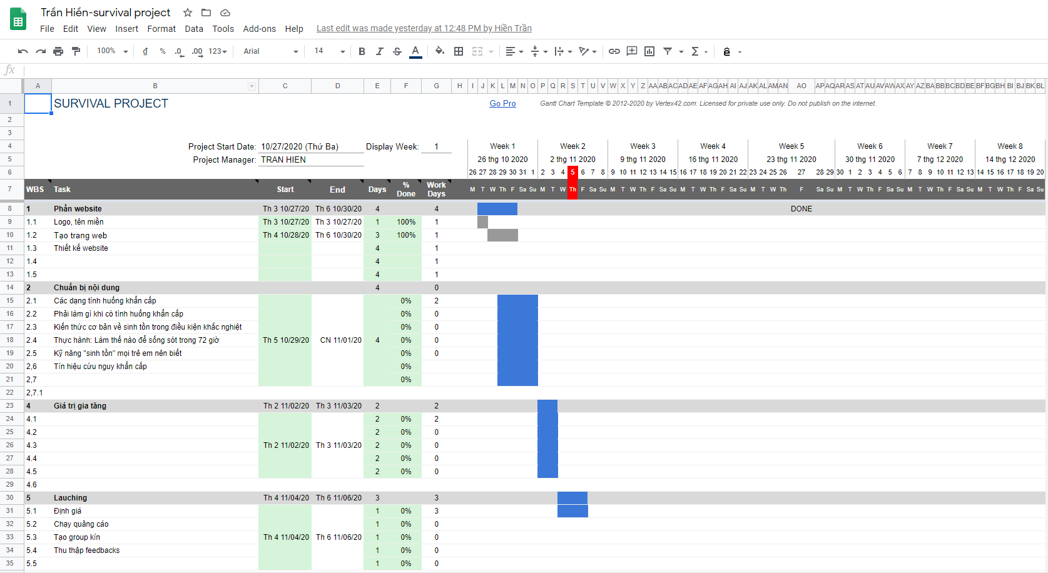Open the zoom level dropdown

pos(112,51)
